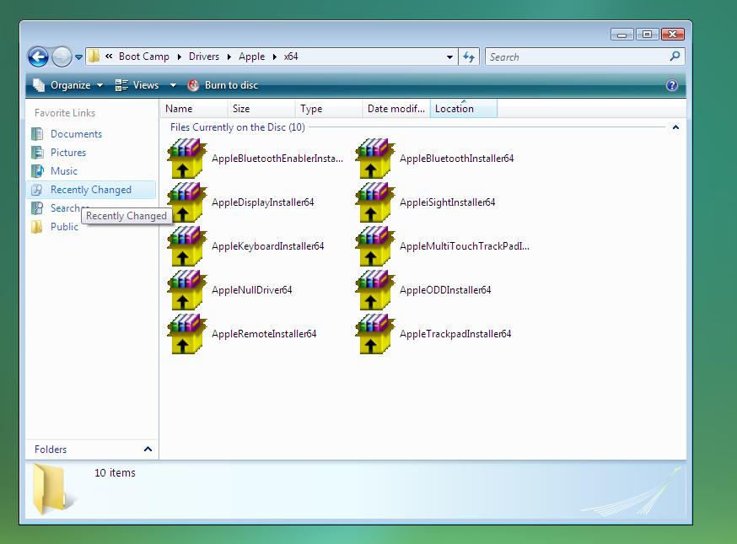This screenshot has height=544, width=737.
Task: Click Burn to disc
Action: tap(223, 85)
